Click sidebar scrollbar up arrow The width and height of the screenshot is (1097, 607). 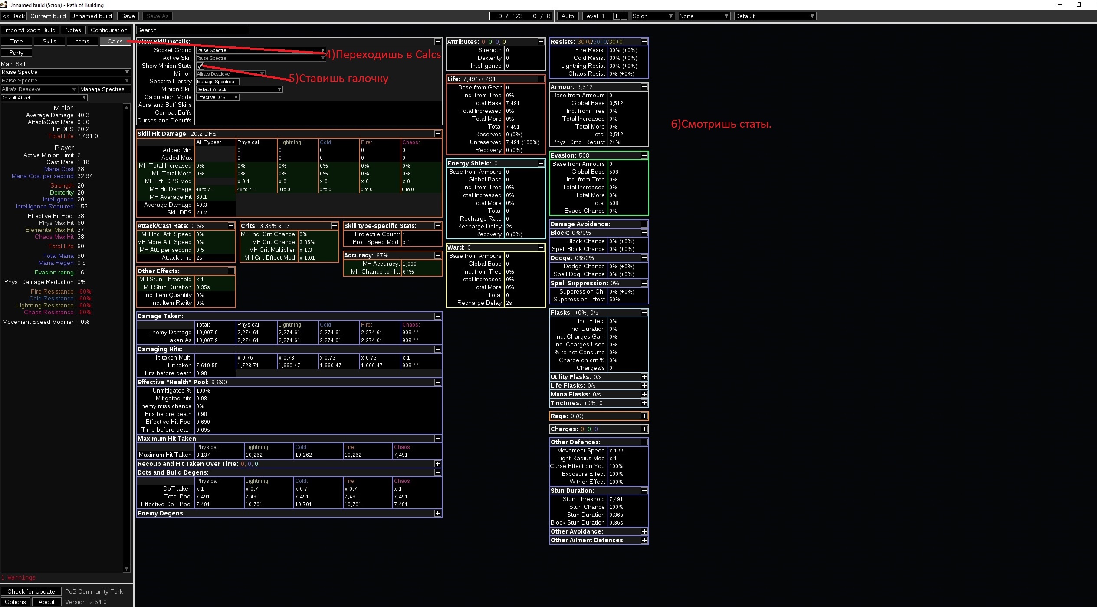tap(127, 107)
